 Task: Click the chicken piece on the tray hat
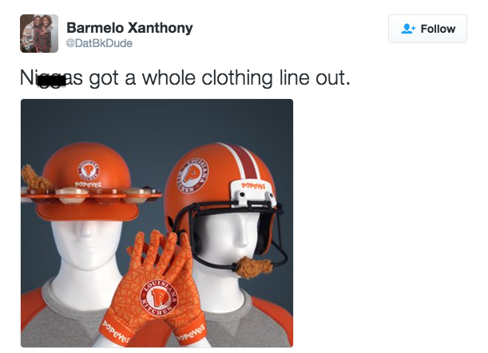pos(35,177)
